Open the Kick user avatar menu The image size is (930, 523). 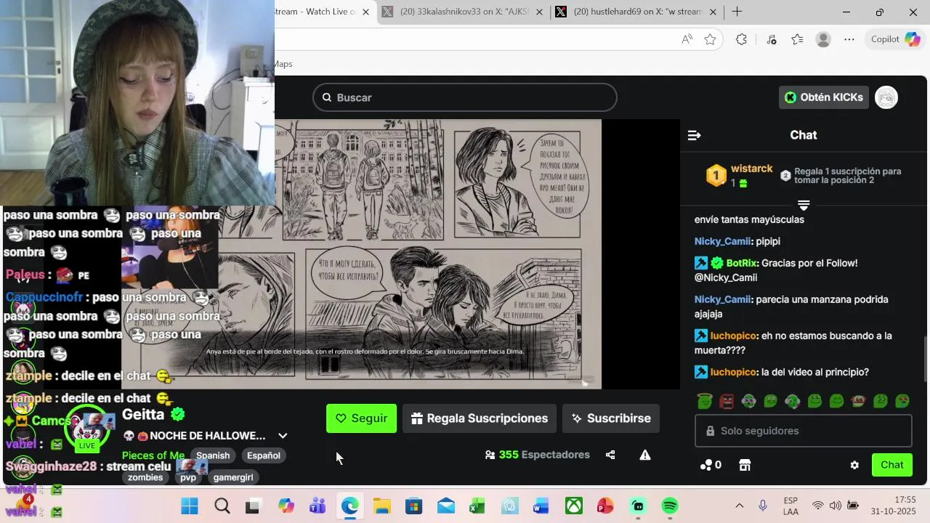point(886,97)
